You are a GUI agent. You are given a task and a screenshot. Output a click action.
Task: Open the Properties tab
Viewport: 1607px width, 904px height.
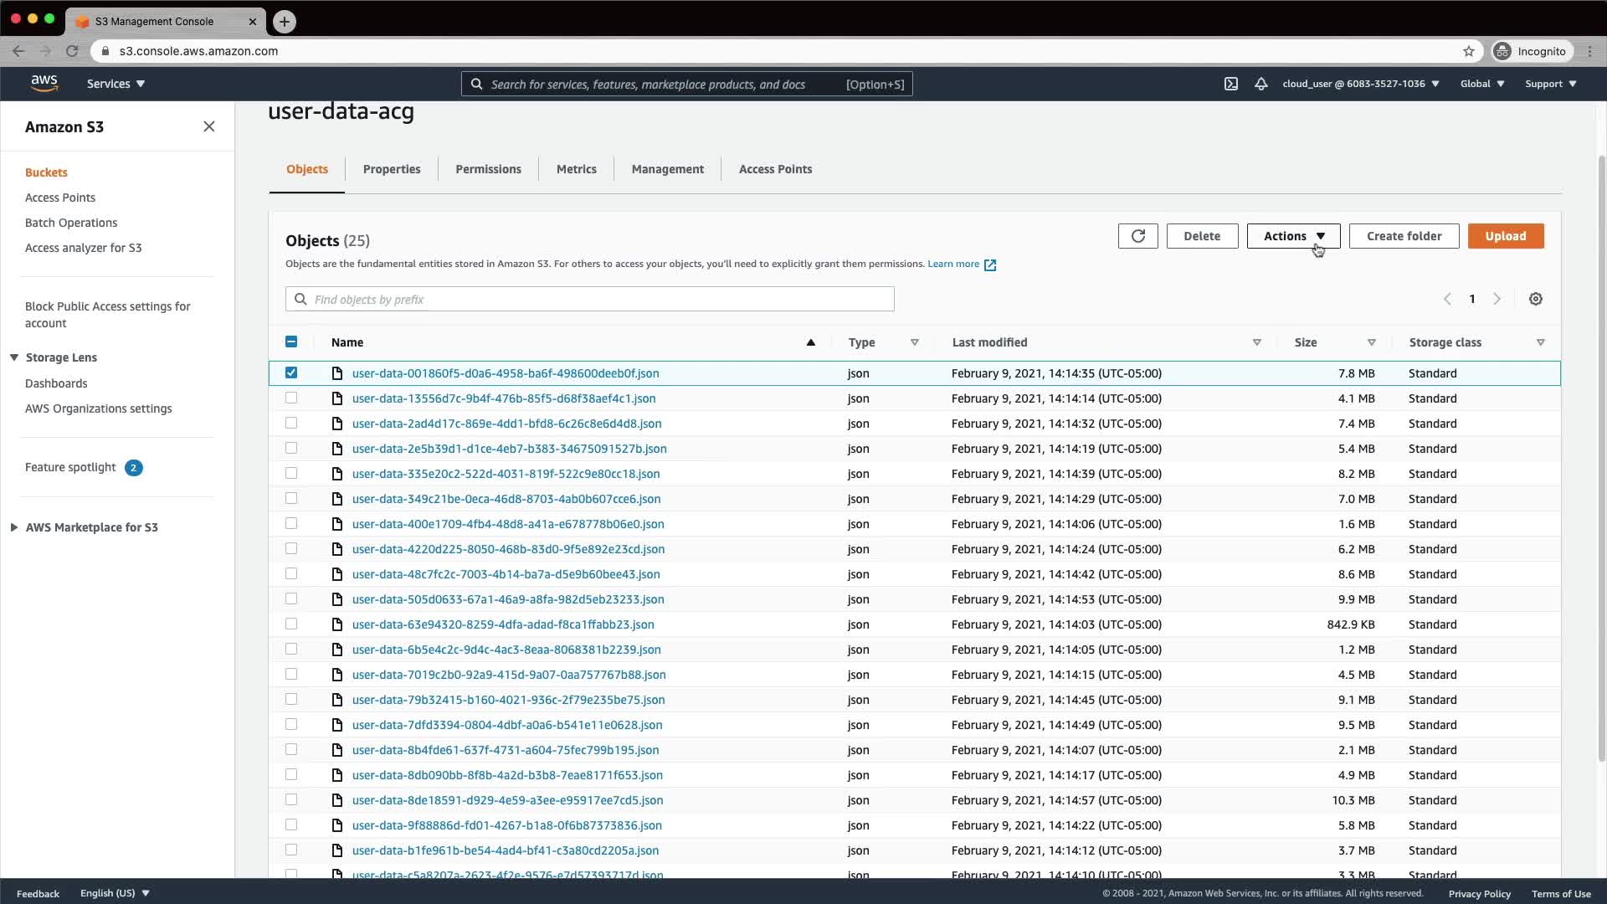(392, 169)
